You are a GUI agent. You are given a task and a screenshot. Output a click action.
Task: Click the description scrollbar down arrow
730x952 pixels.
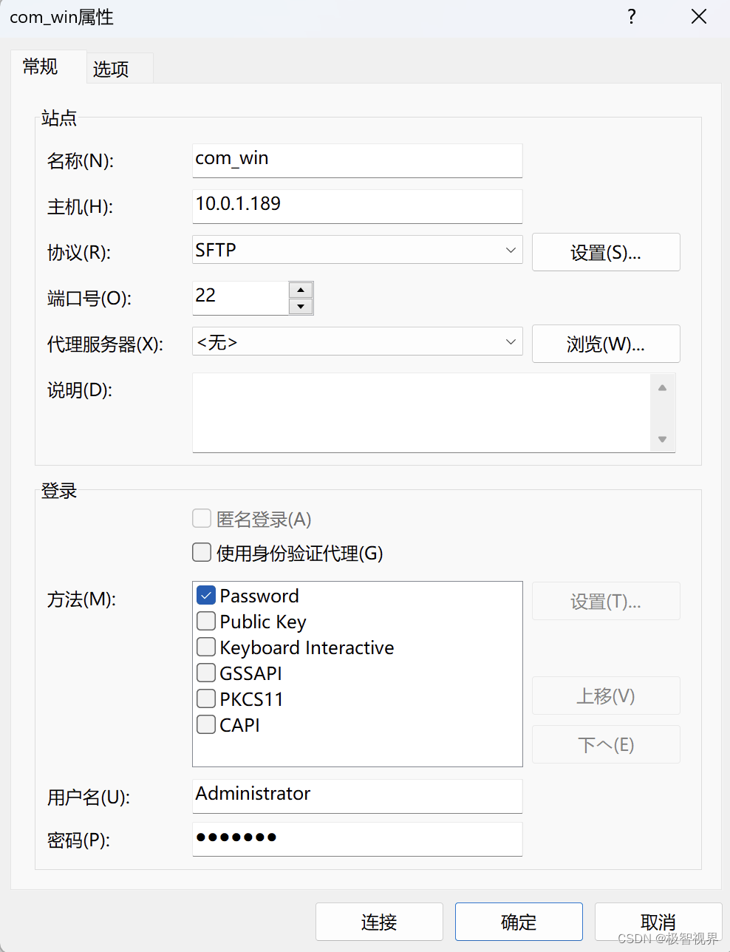tap(662, 439)
